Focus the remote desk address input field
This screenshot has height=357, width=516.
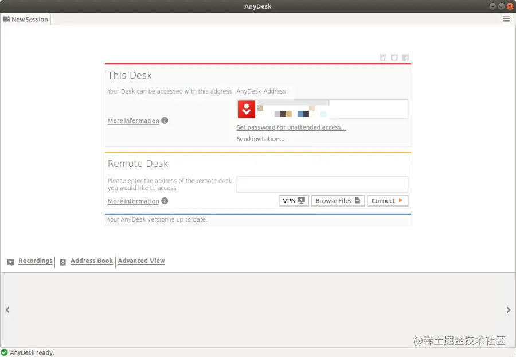pyautogui.click(x=322, y=184)
